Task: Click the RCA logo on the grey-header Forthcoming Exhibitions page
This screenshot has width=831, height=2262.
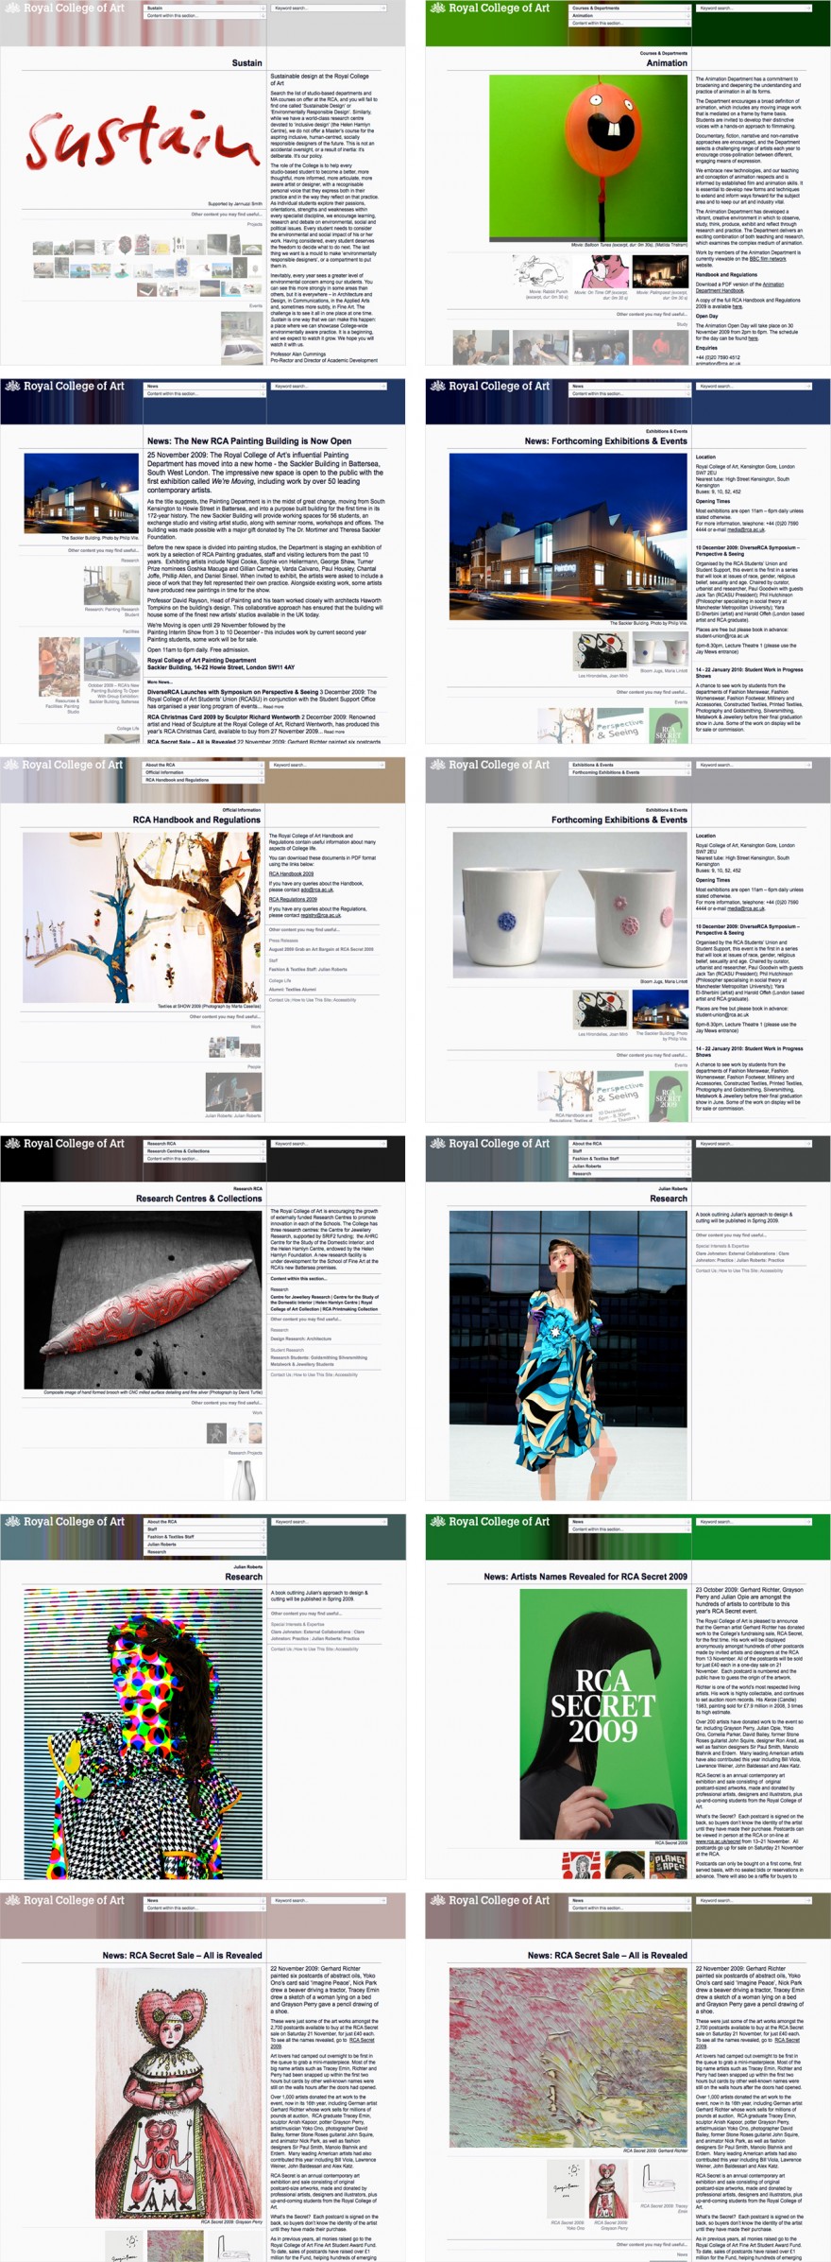Action: click(489, 765)
